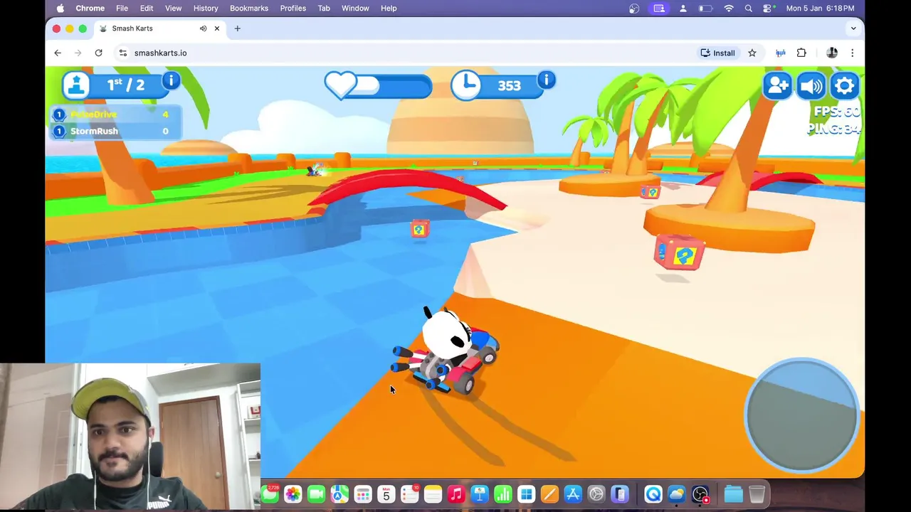The width and height of the screenshot is (911, 512).
Task: Open FaceTime from the Dock
Action: [x=316, y=494]
